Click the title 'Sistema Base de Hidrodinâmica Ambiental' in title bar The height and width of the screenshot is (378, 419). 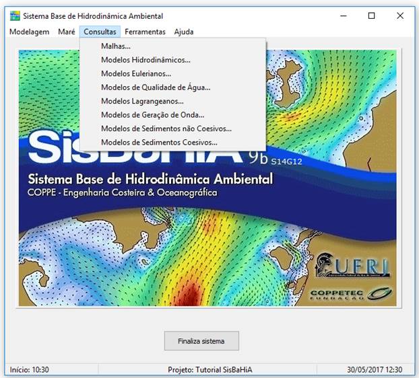[93, 16]
